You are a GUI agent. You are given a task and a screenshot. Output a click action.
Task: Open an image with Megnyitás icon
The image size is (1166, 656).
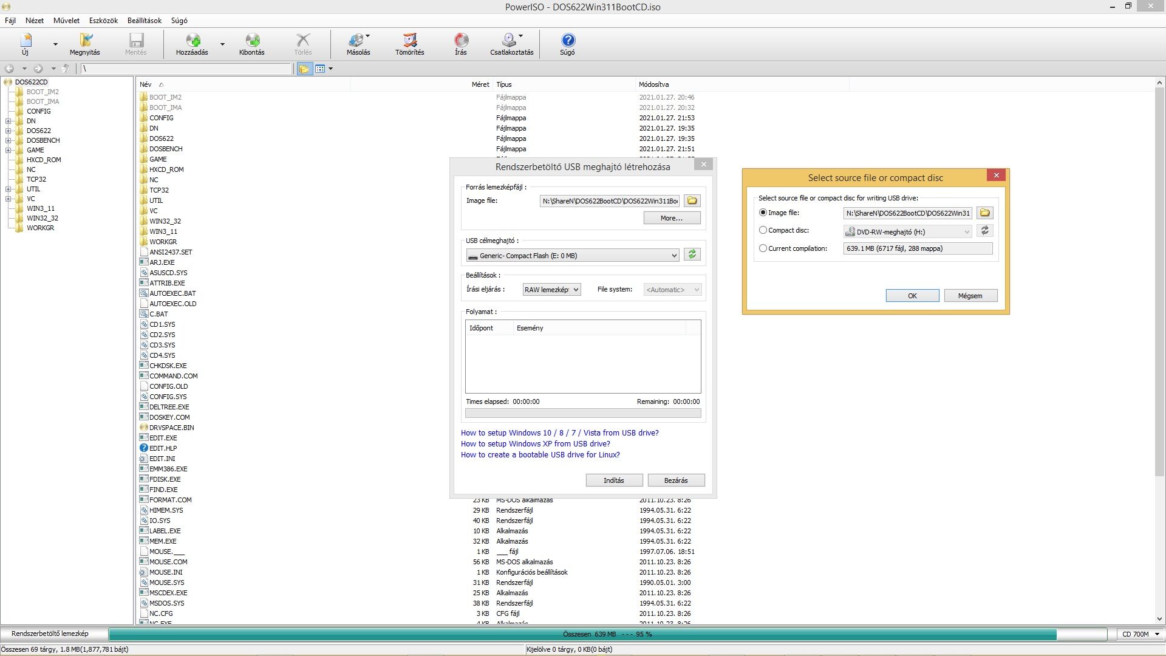(85, 41)
